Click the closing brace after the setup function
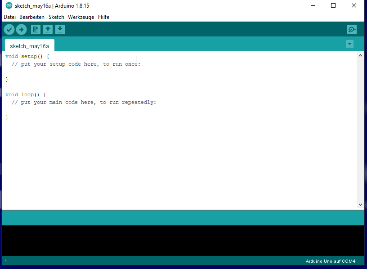The image size is (367, 269). pyautogui.click(x=7, y=79)
